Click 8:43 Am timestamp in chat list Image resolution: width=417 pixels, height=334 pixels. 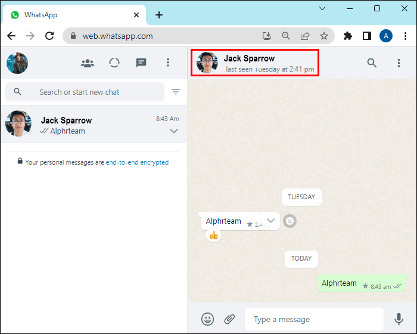pyautogui.click(x=167, y=119)
